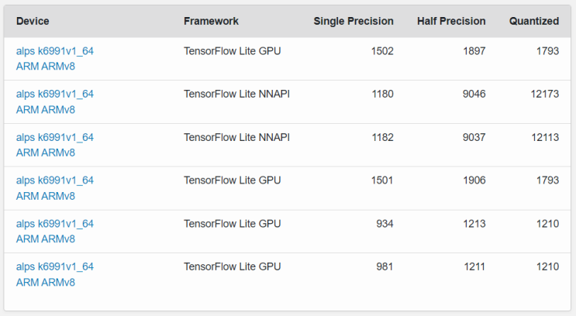Open alps k6991v1_64 link in row scoring 1502
The height and width of the screenshot is (316, 576).
55,51
